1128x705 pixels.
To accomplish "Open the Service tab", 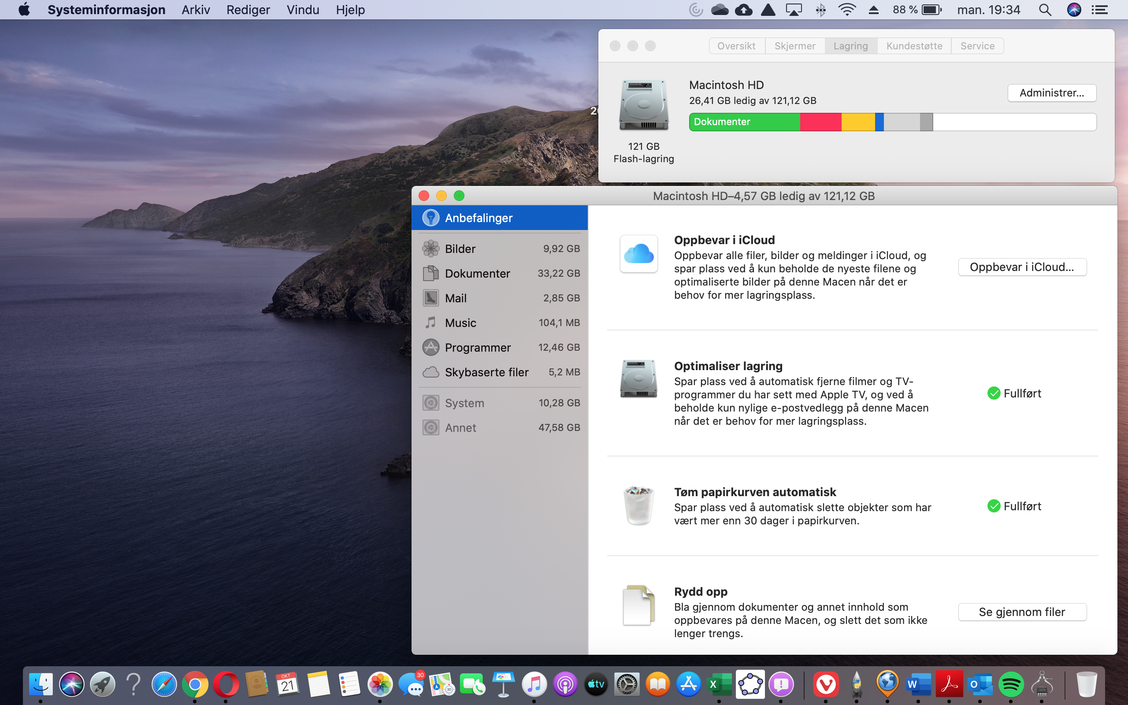I will coord(977,46).
